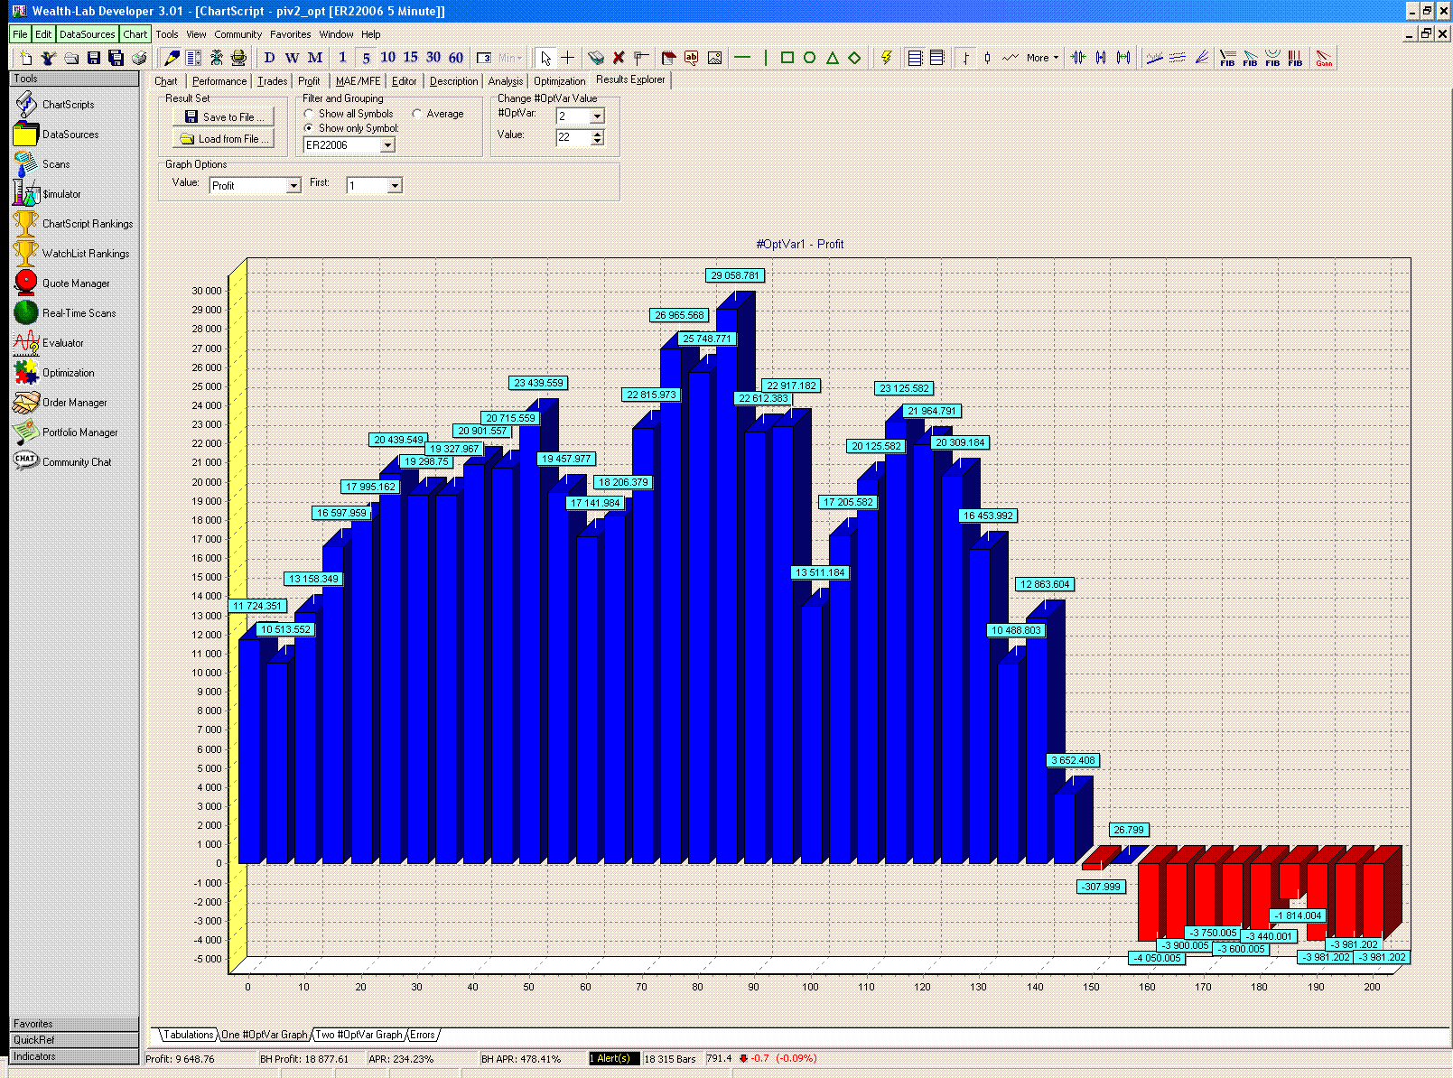
Task: Click the Save to File button
Action: (223, 117)
